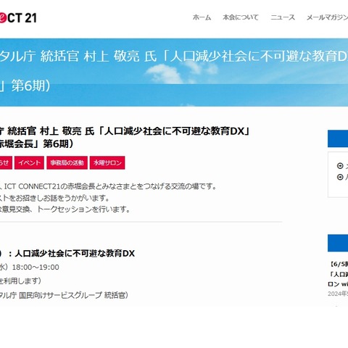This screenshot has height=348, width=348.
Task: Open the 本会について menu item
Action: point(241,17)
